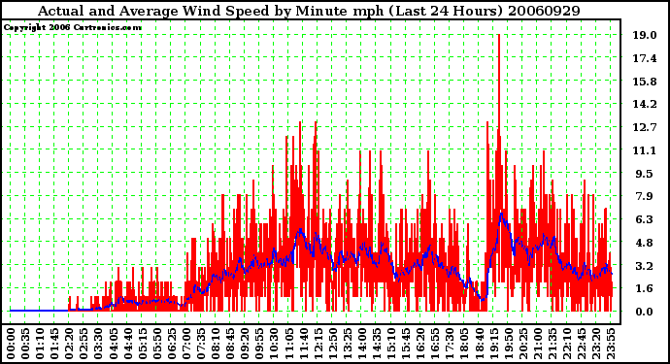Screen dimensions: 670x364
Task: Click the 9.5 y-axis value
Action: [645, 174]
